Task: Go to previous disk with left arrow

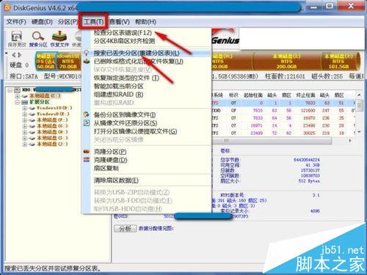Action: coord(14,55)
